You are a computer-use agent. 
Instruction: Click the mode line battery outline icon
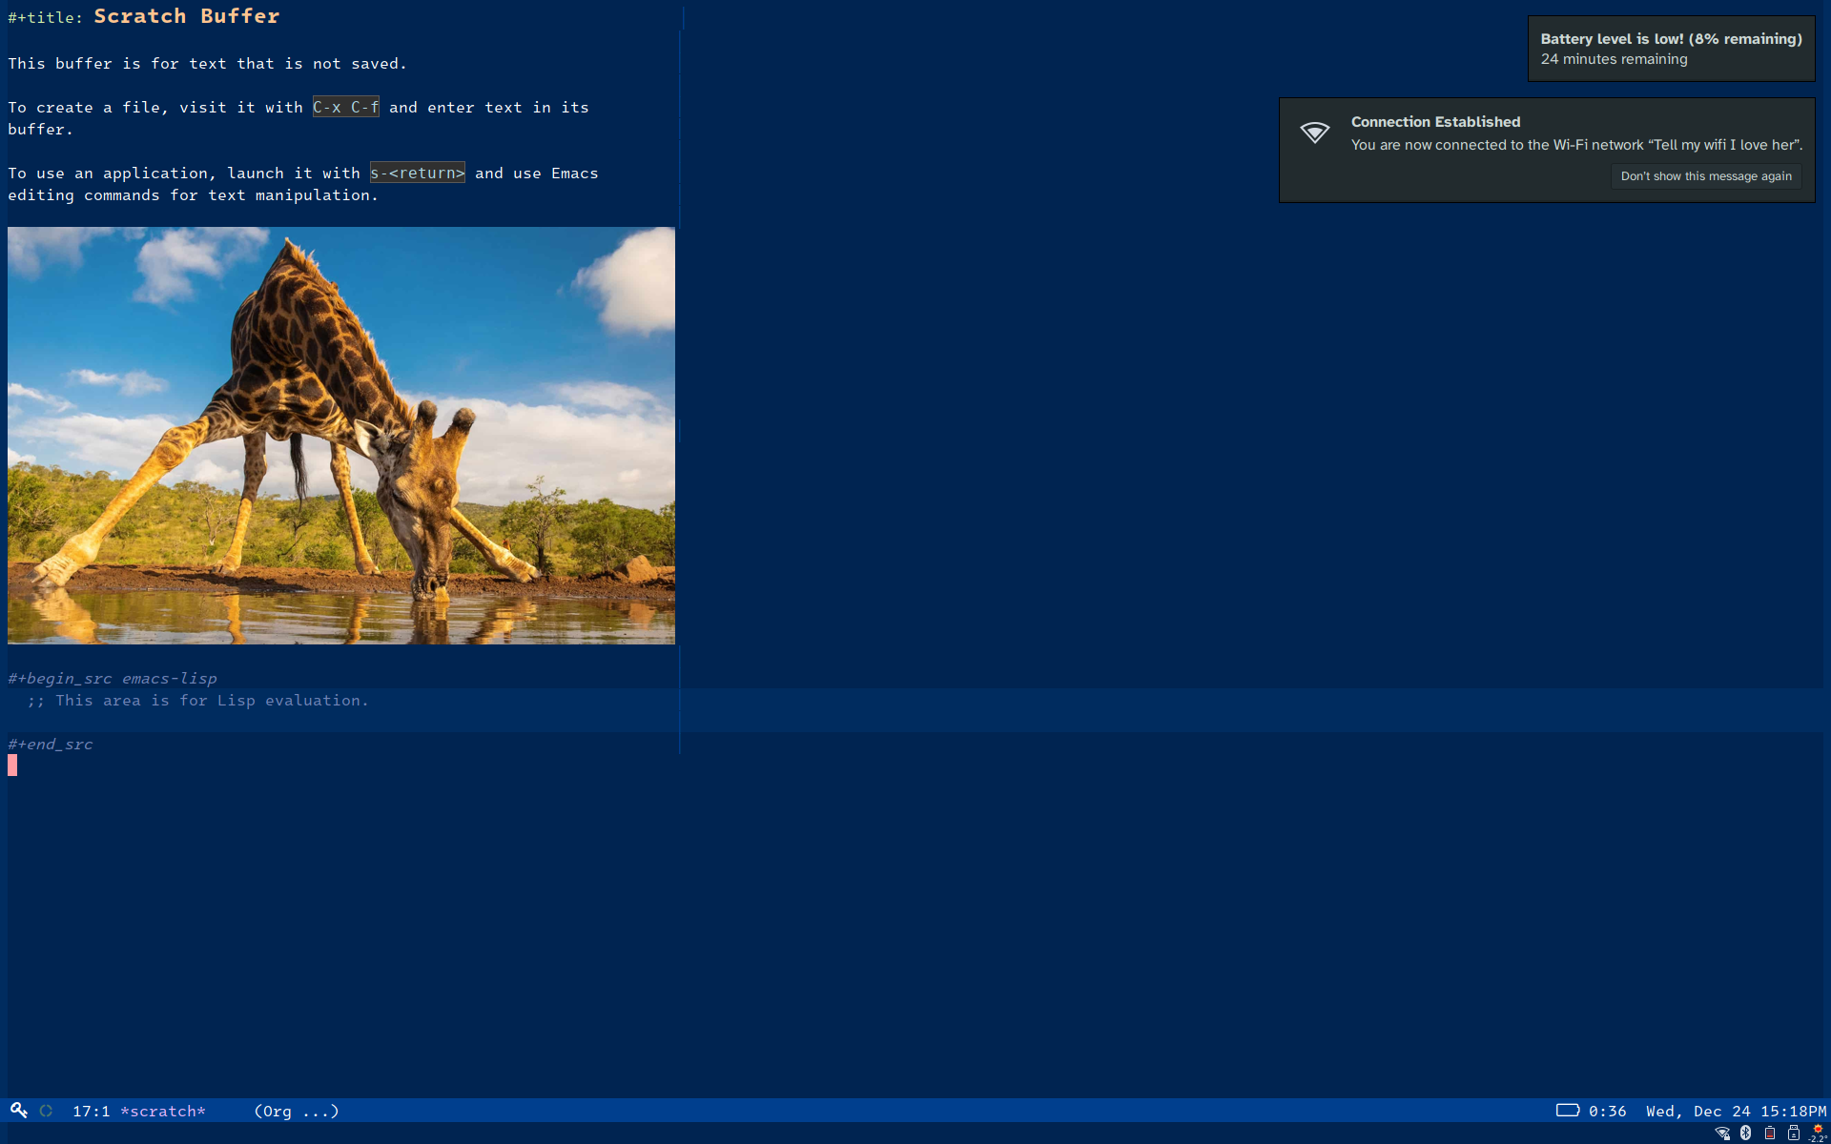(x=1568, y=1110)
